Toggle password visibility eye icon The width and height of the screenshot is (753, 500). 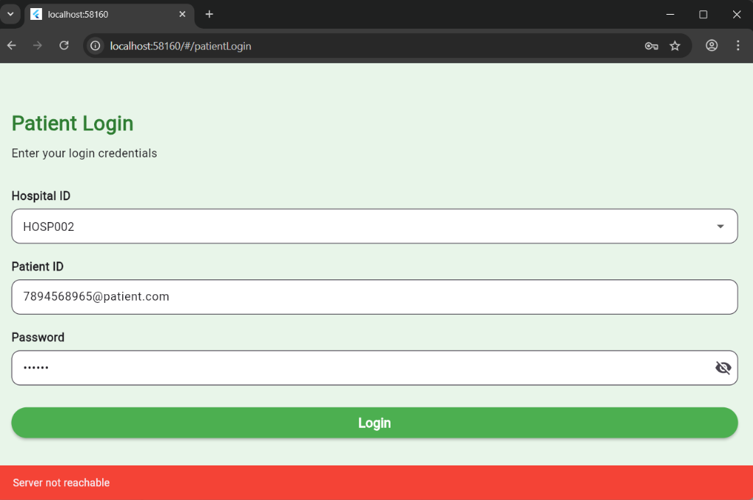pos(724,368)
